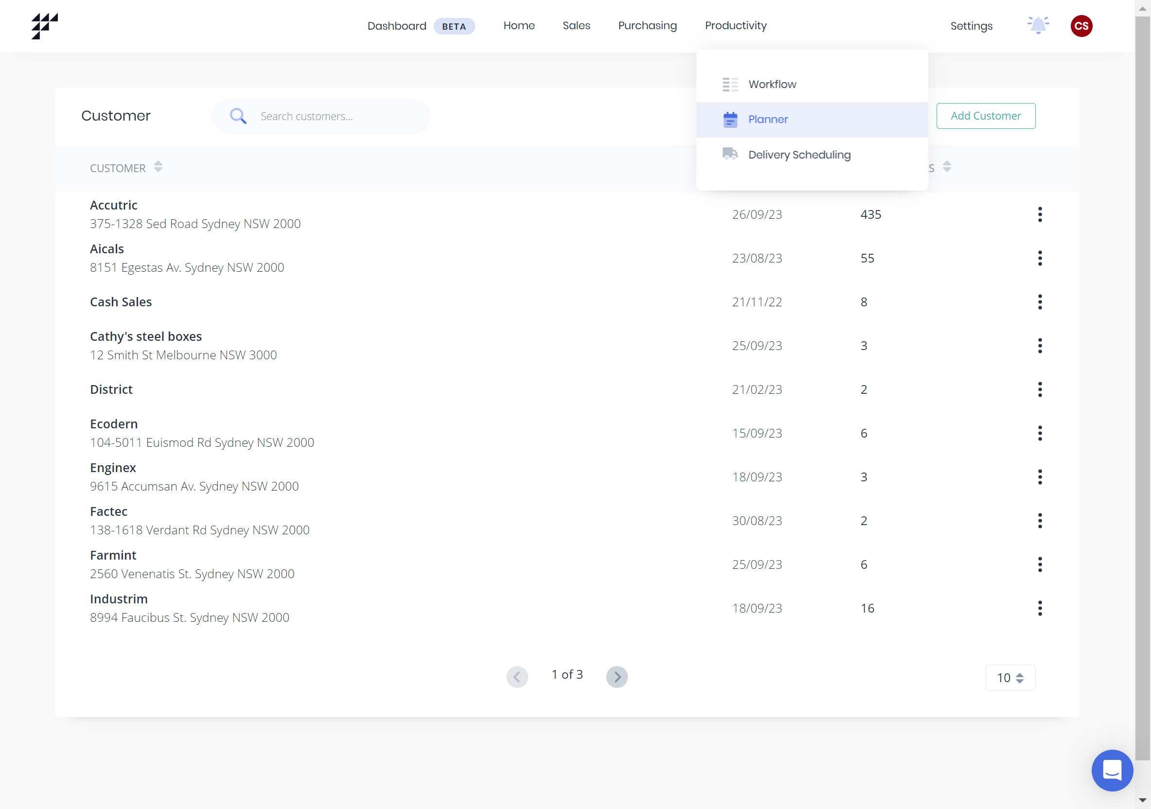
Task: Click the Workflow menu icon
Action: [x=730, y=84]
